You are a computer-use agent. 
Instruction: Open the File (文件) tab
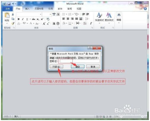[x=7, y=9]
